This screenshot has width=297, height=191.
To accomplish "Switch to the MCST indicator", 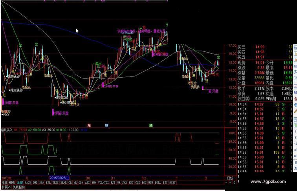I will pos(172,183).
